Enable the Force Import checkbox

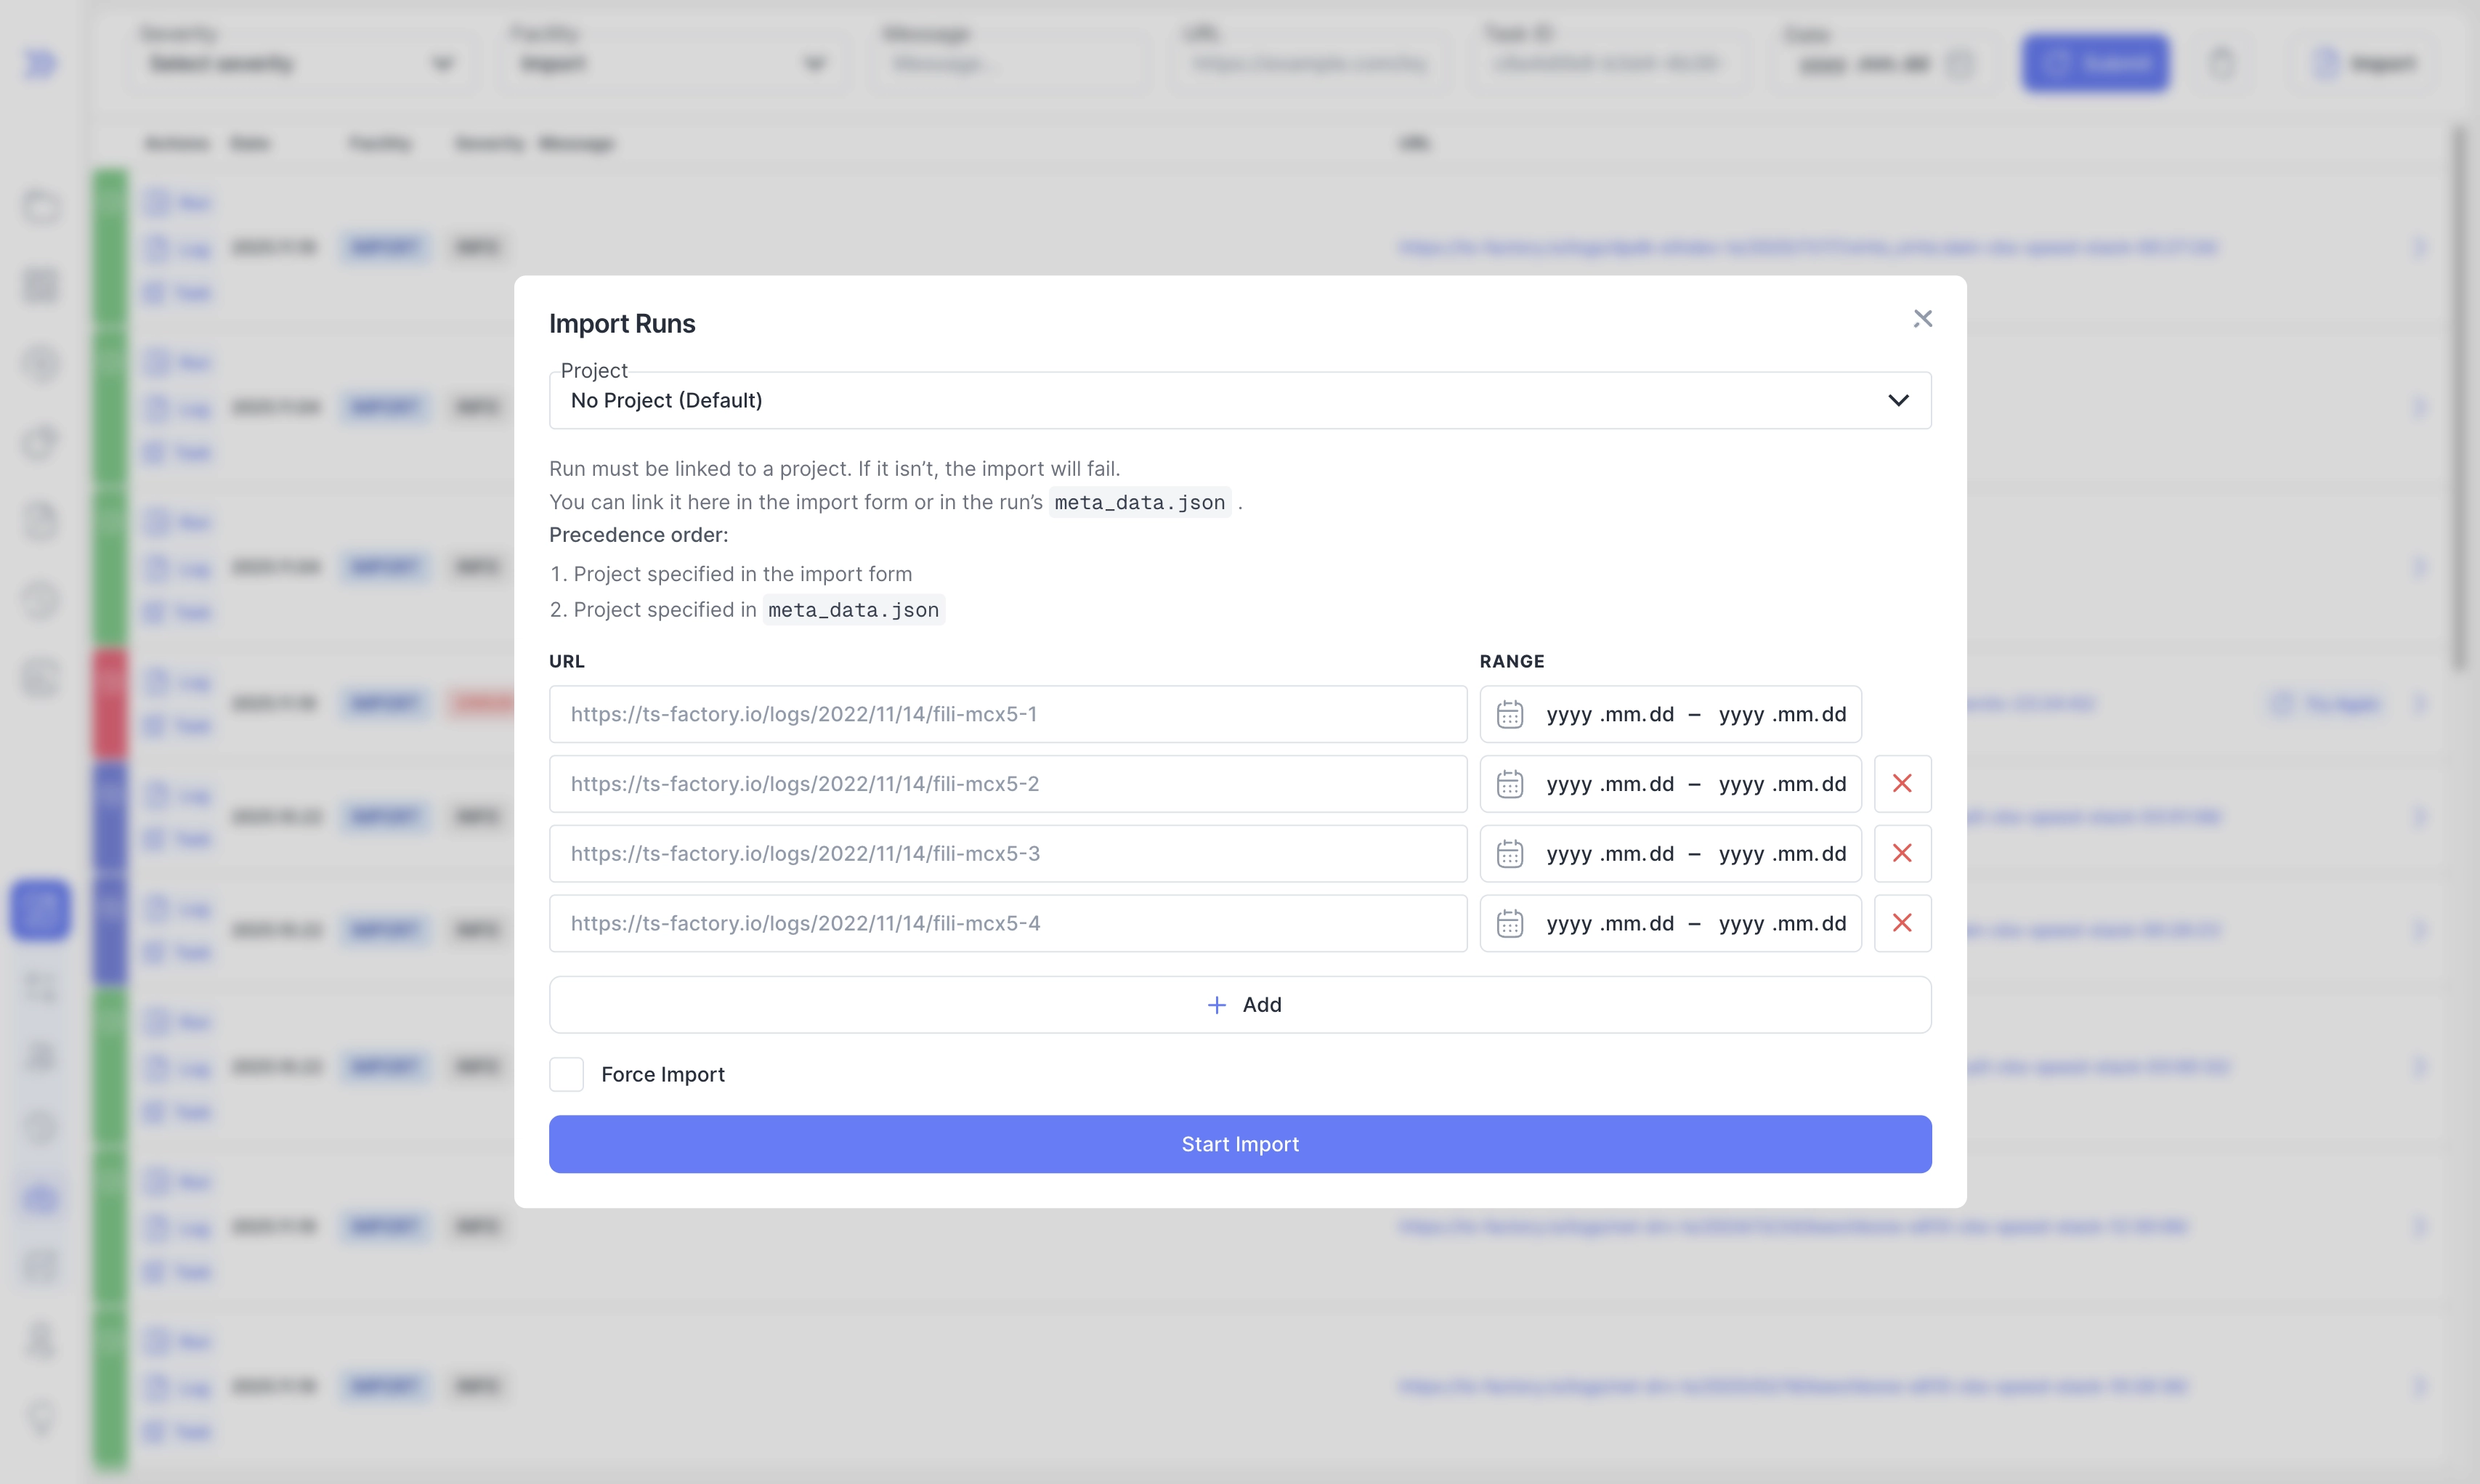click(x=566, y=1074)
